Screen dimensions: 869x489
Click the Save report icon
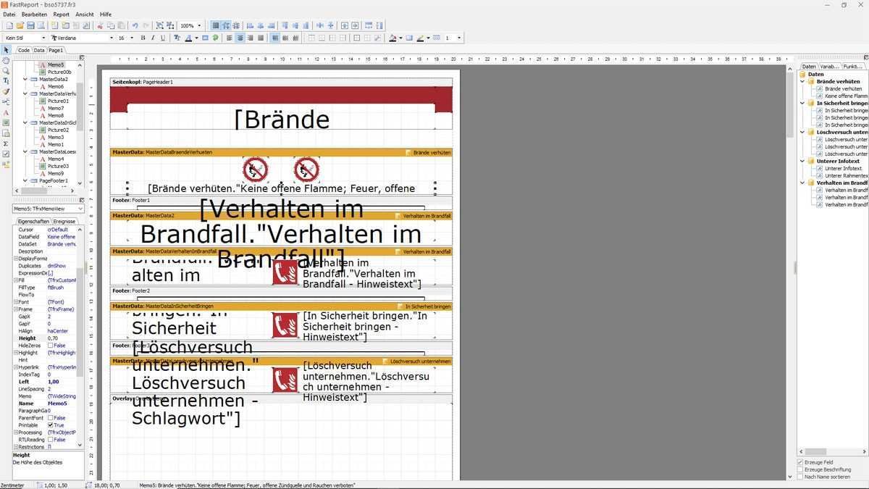click(30, 25)
